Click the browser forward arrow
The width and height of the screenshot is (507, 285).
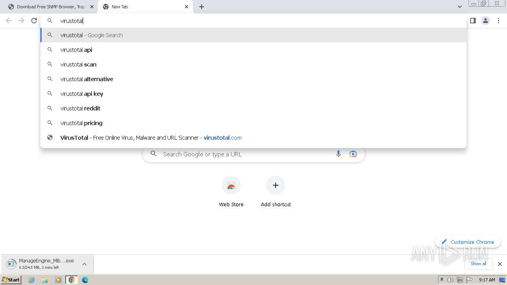pyautogui.click(x=21, y=21)
